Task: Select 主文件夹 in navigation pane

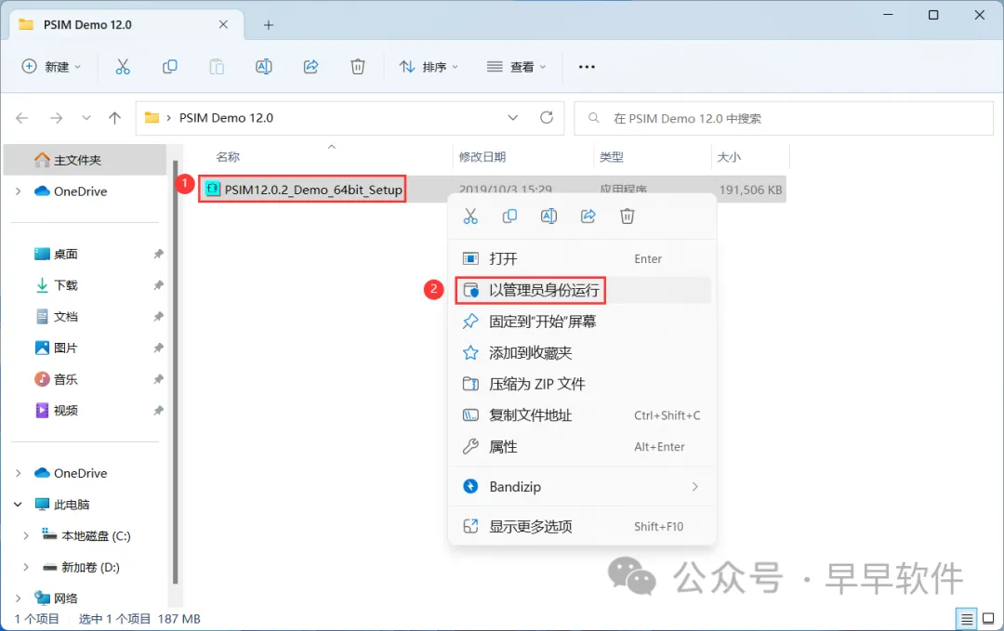Action: 86,160
